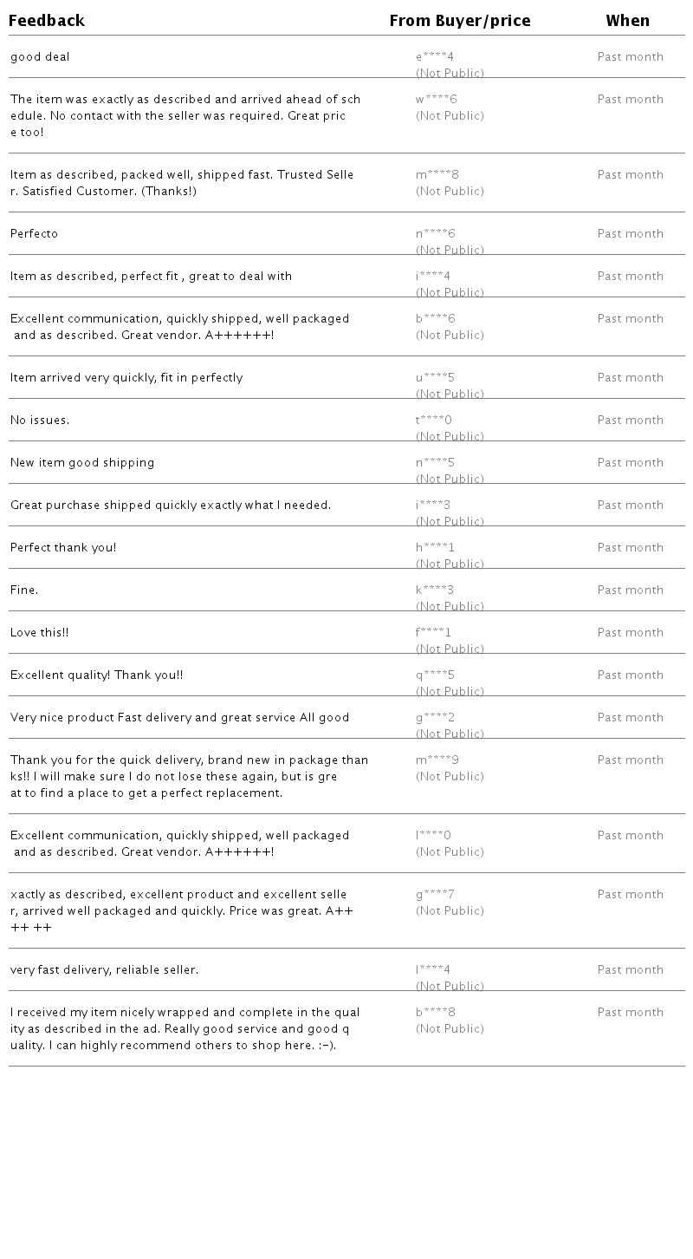This screenshot has height=1259, width=693.
Task: Open buyer b****8 profile
Action: point(435,1013)
